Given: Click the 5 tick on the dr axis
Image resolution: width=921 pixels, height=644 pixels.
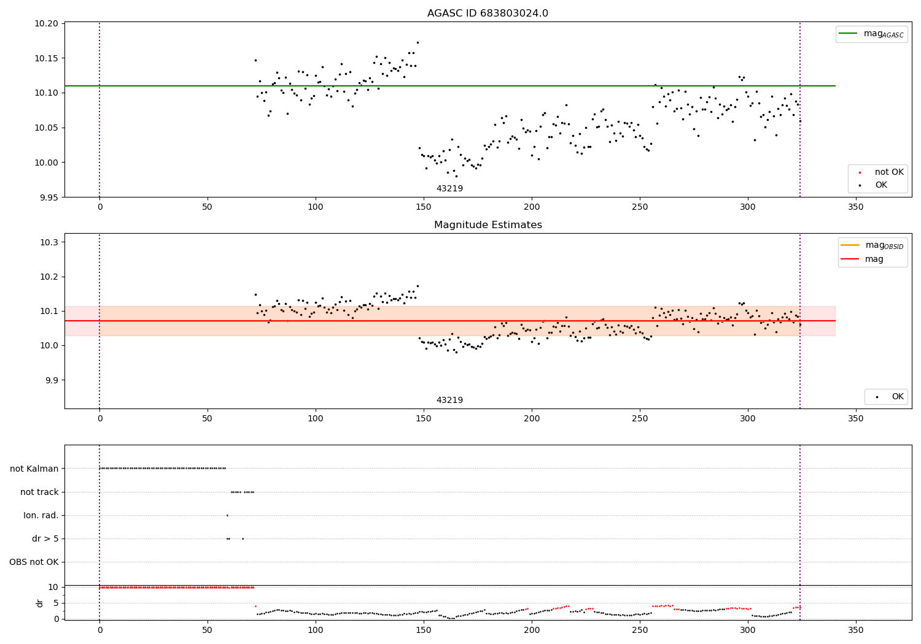Looking at the screenshot, I should [x=56, y=603].
